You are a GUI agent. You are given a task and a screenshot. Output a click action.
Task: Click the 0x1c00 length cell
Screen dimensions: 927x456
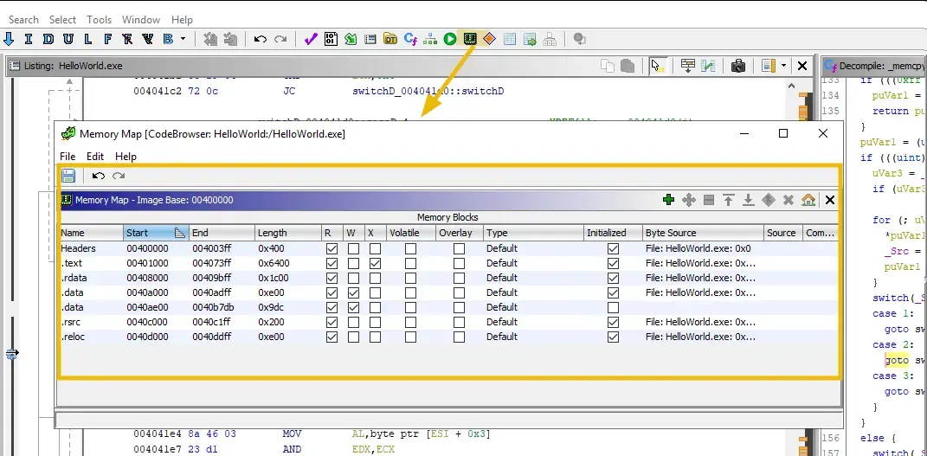pos(288,279)
